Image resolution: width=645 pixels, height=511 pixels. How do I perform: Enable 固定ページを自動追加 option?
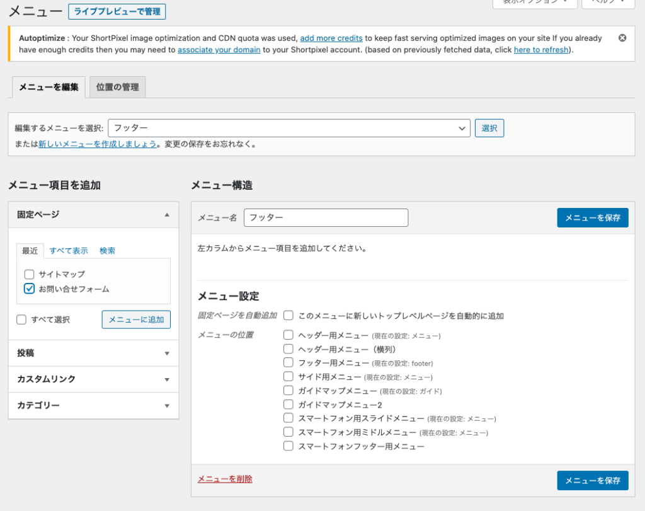[288, 316]
